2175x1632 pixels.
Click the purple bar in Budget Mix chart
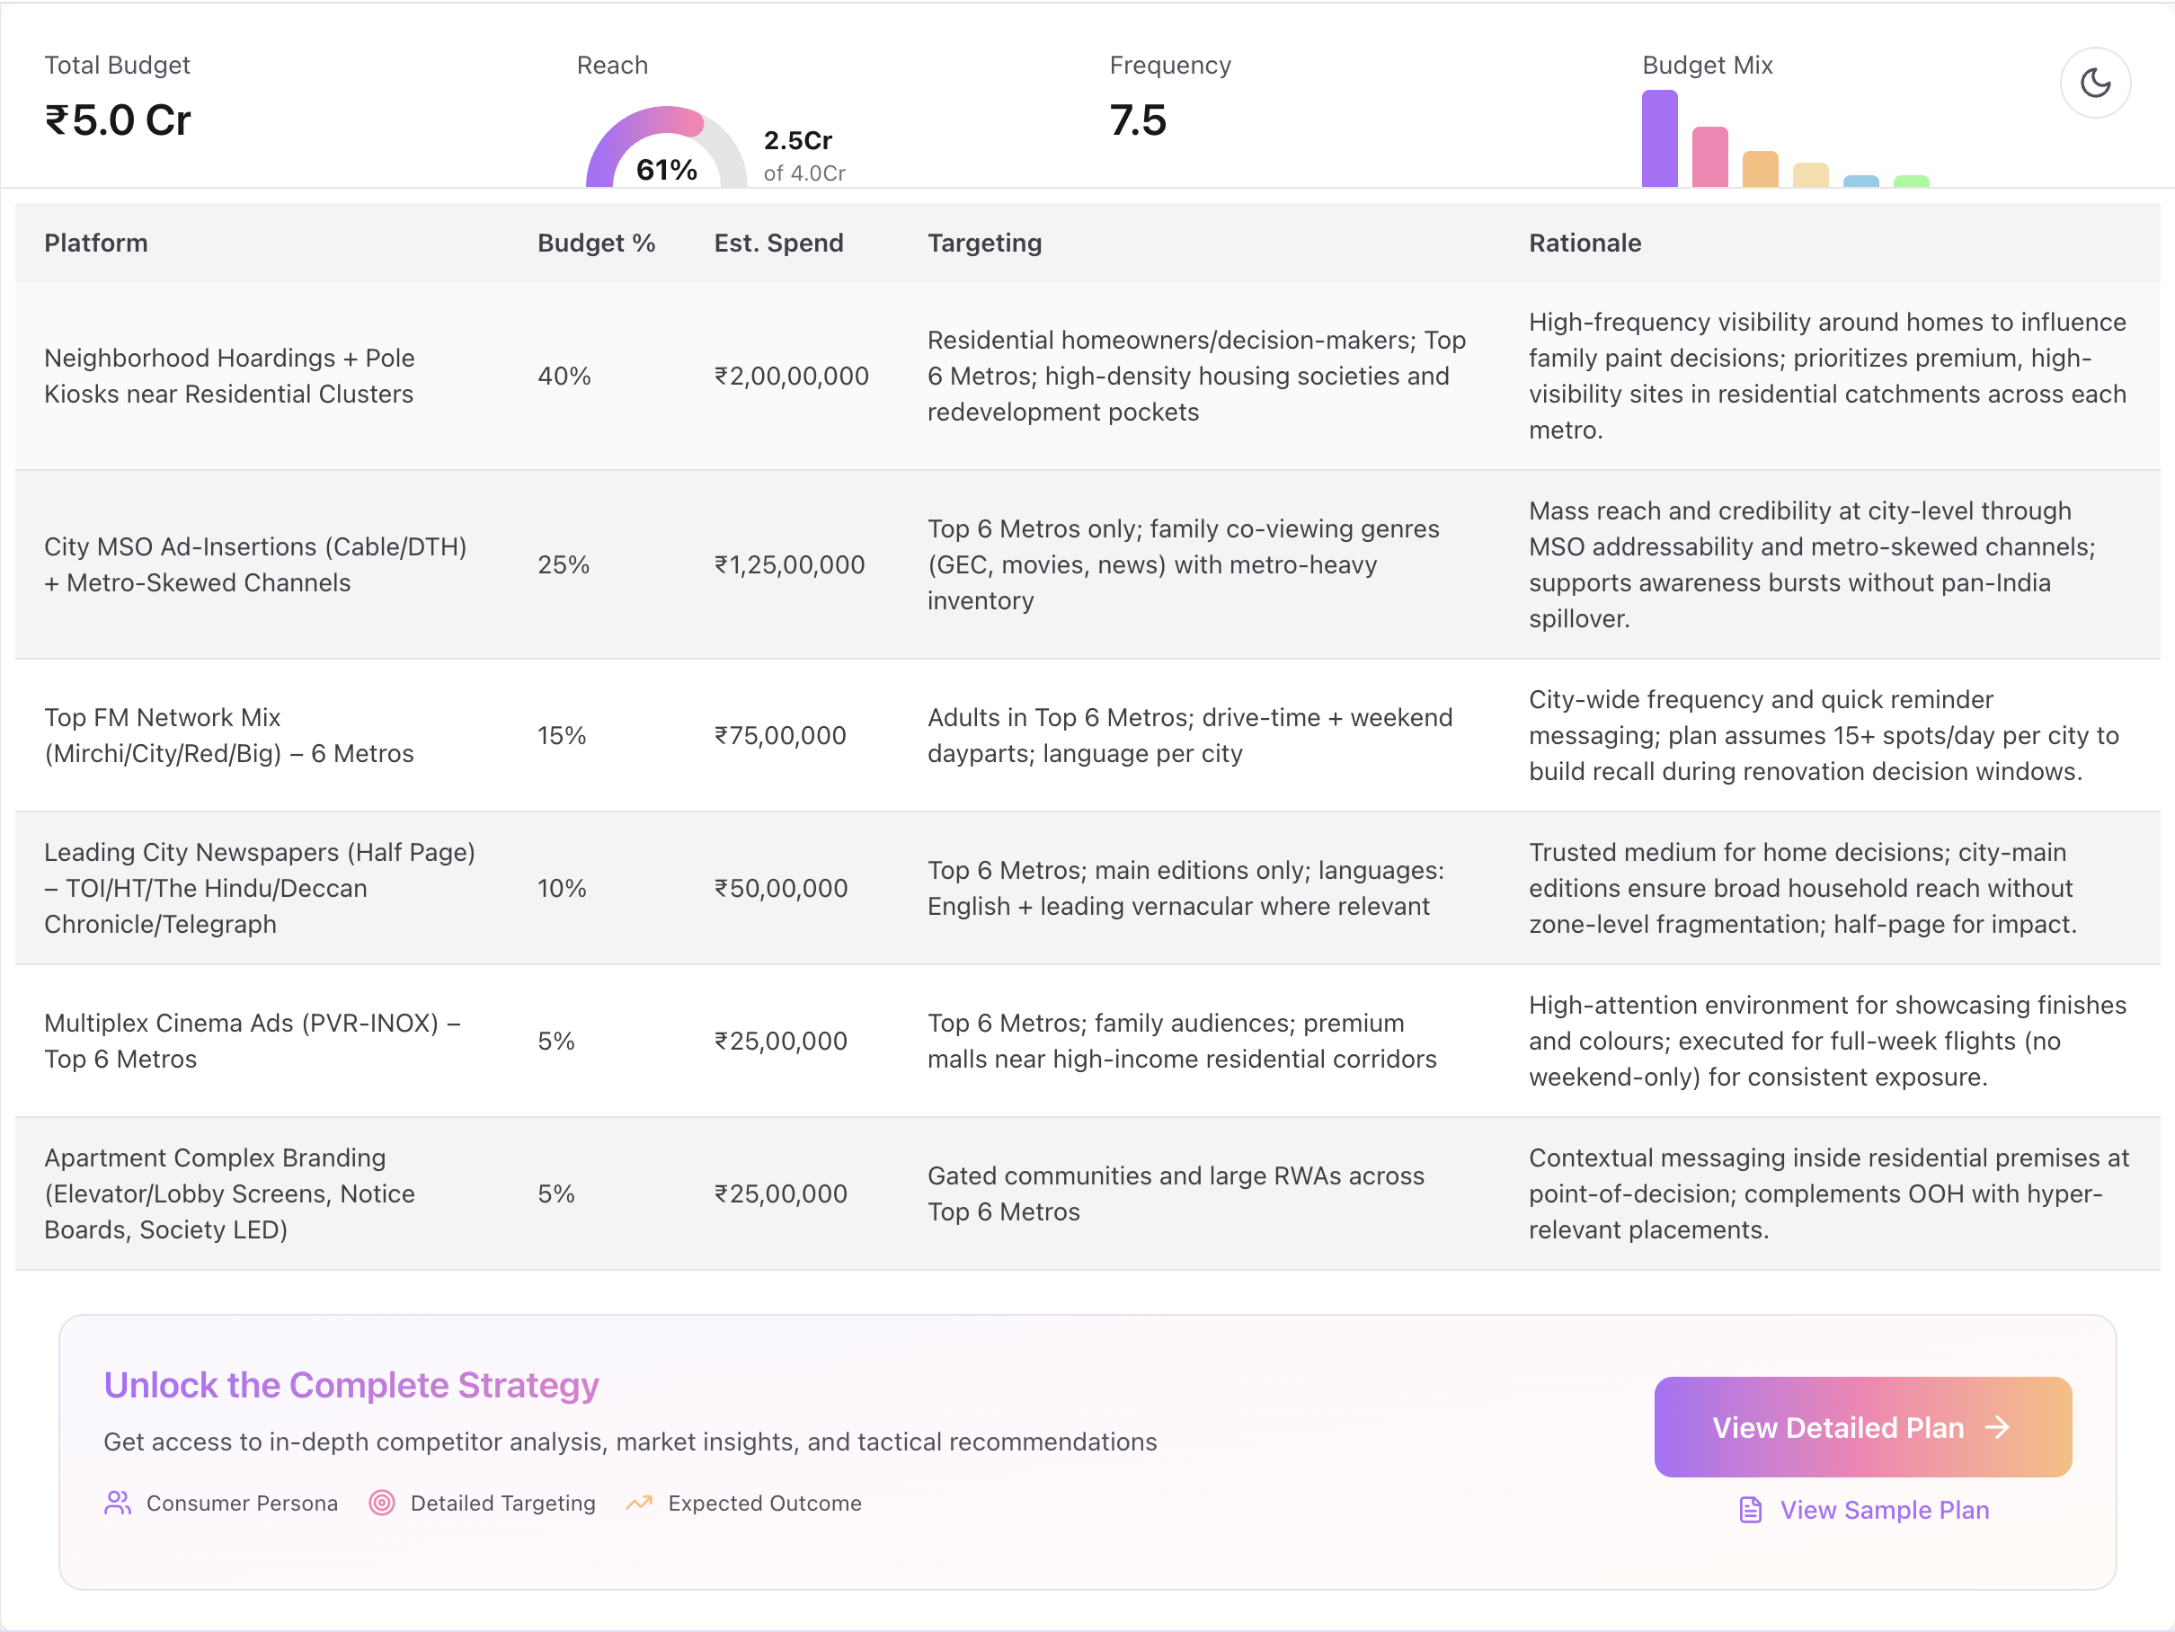1659,139
